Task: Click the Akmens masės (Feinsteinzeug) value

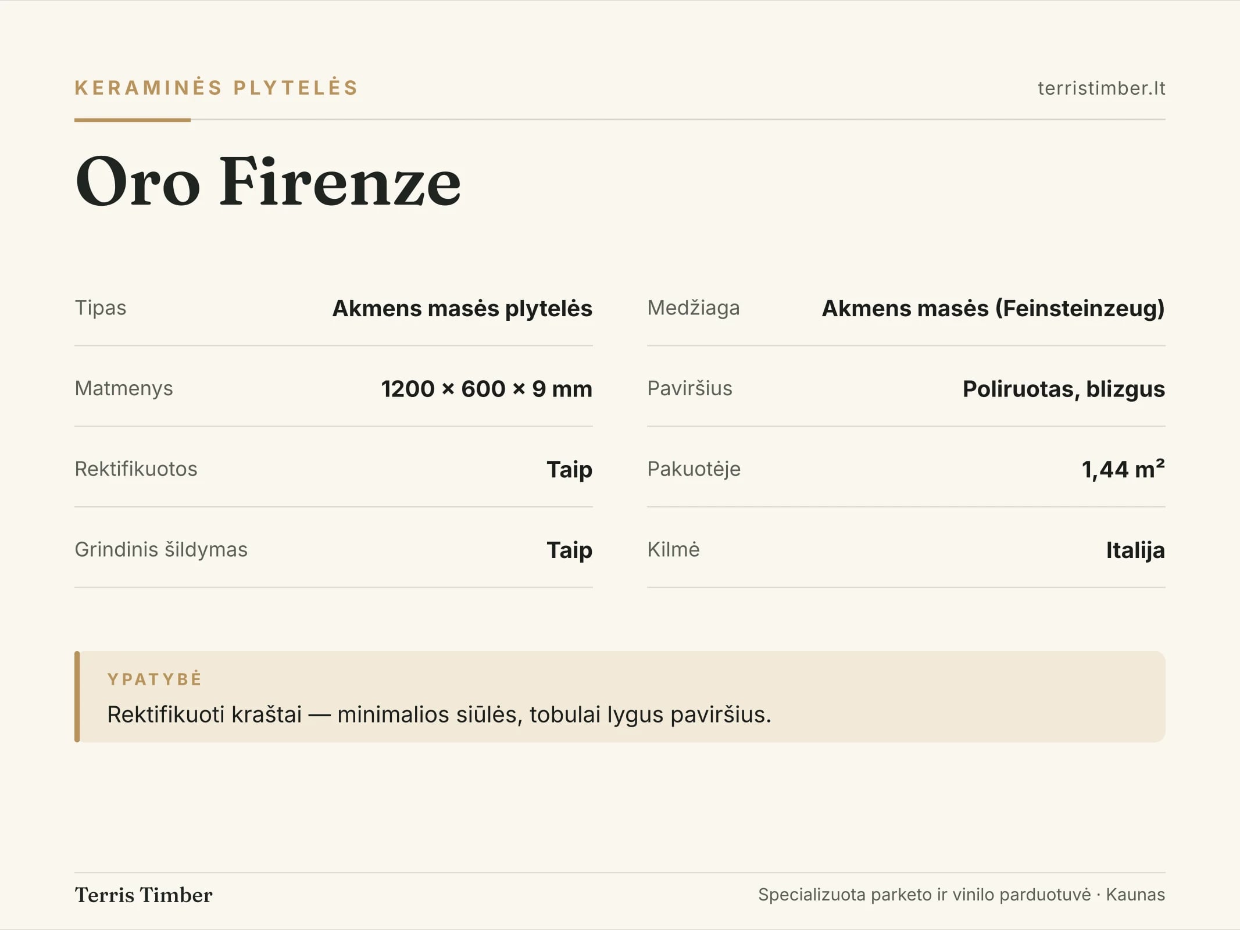Action: 994,309
